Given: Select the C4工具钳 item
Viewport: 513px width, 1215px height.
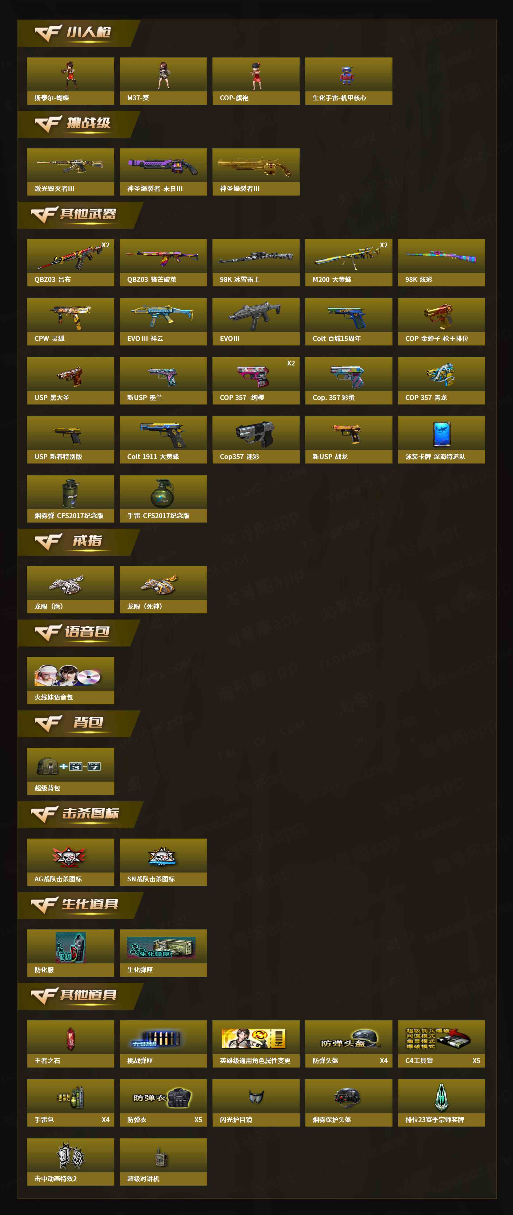Looking at the screenshot, I should tap(441, 1044).
